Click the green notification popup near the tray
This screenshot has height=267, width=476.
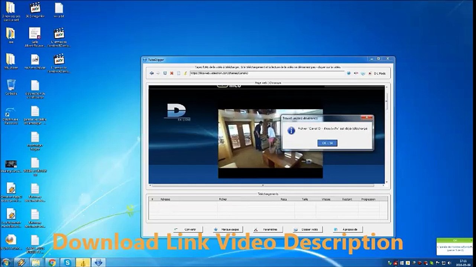click(455, 246)
